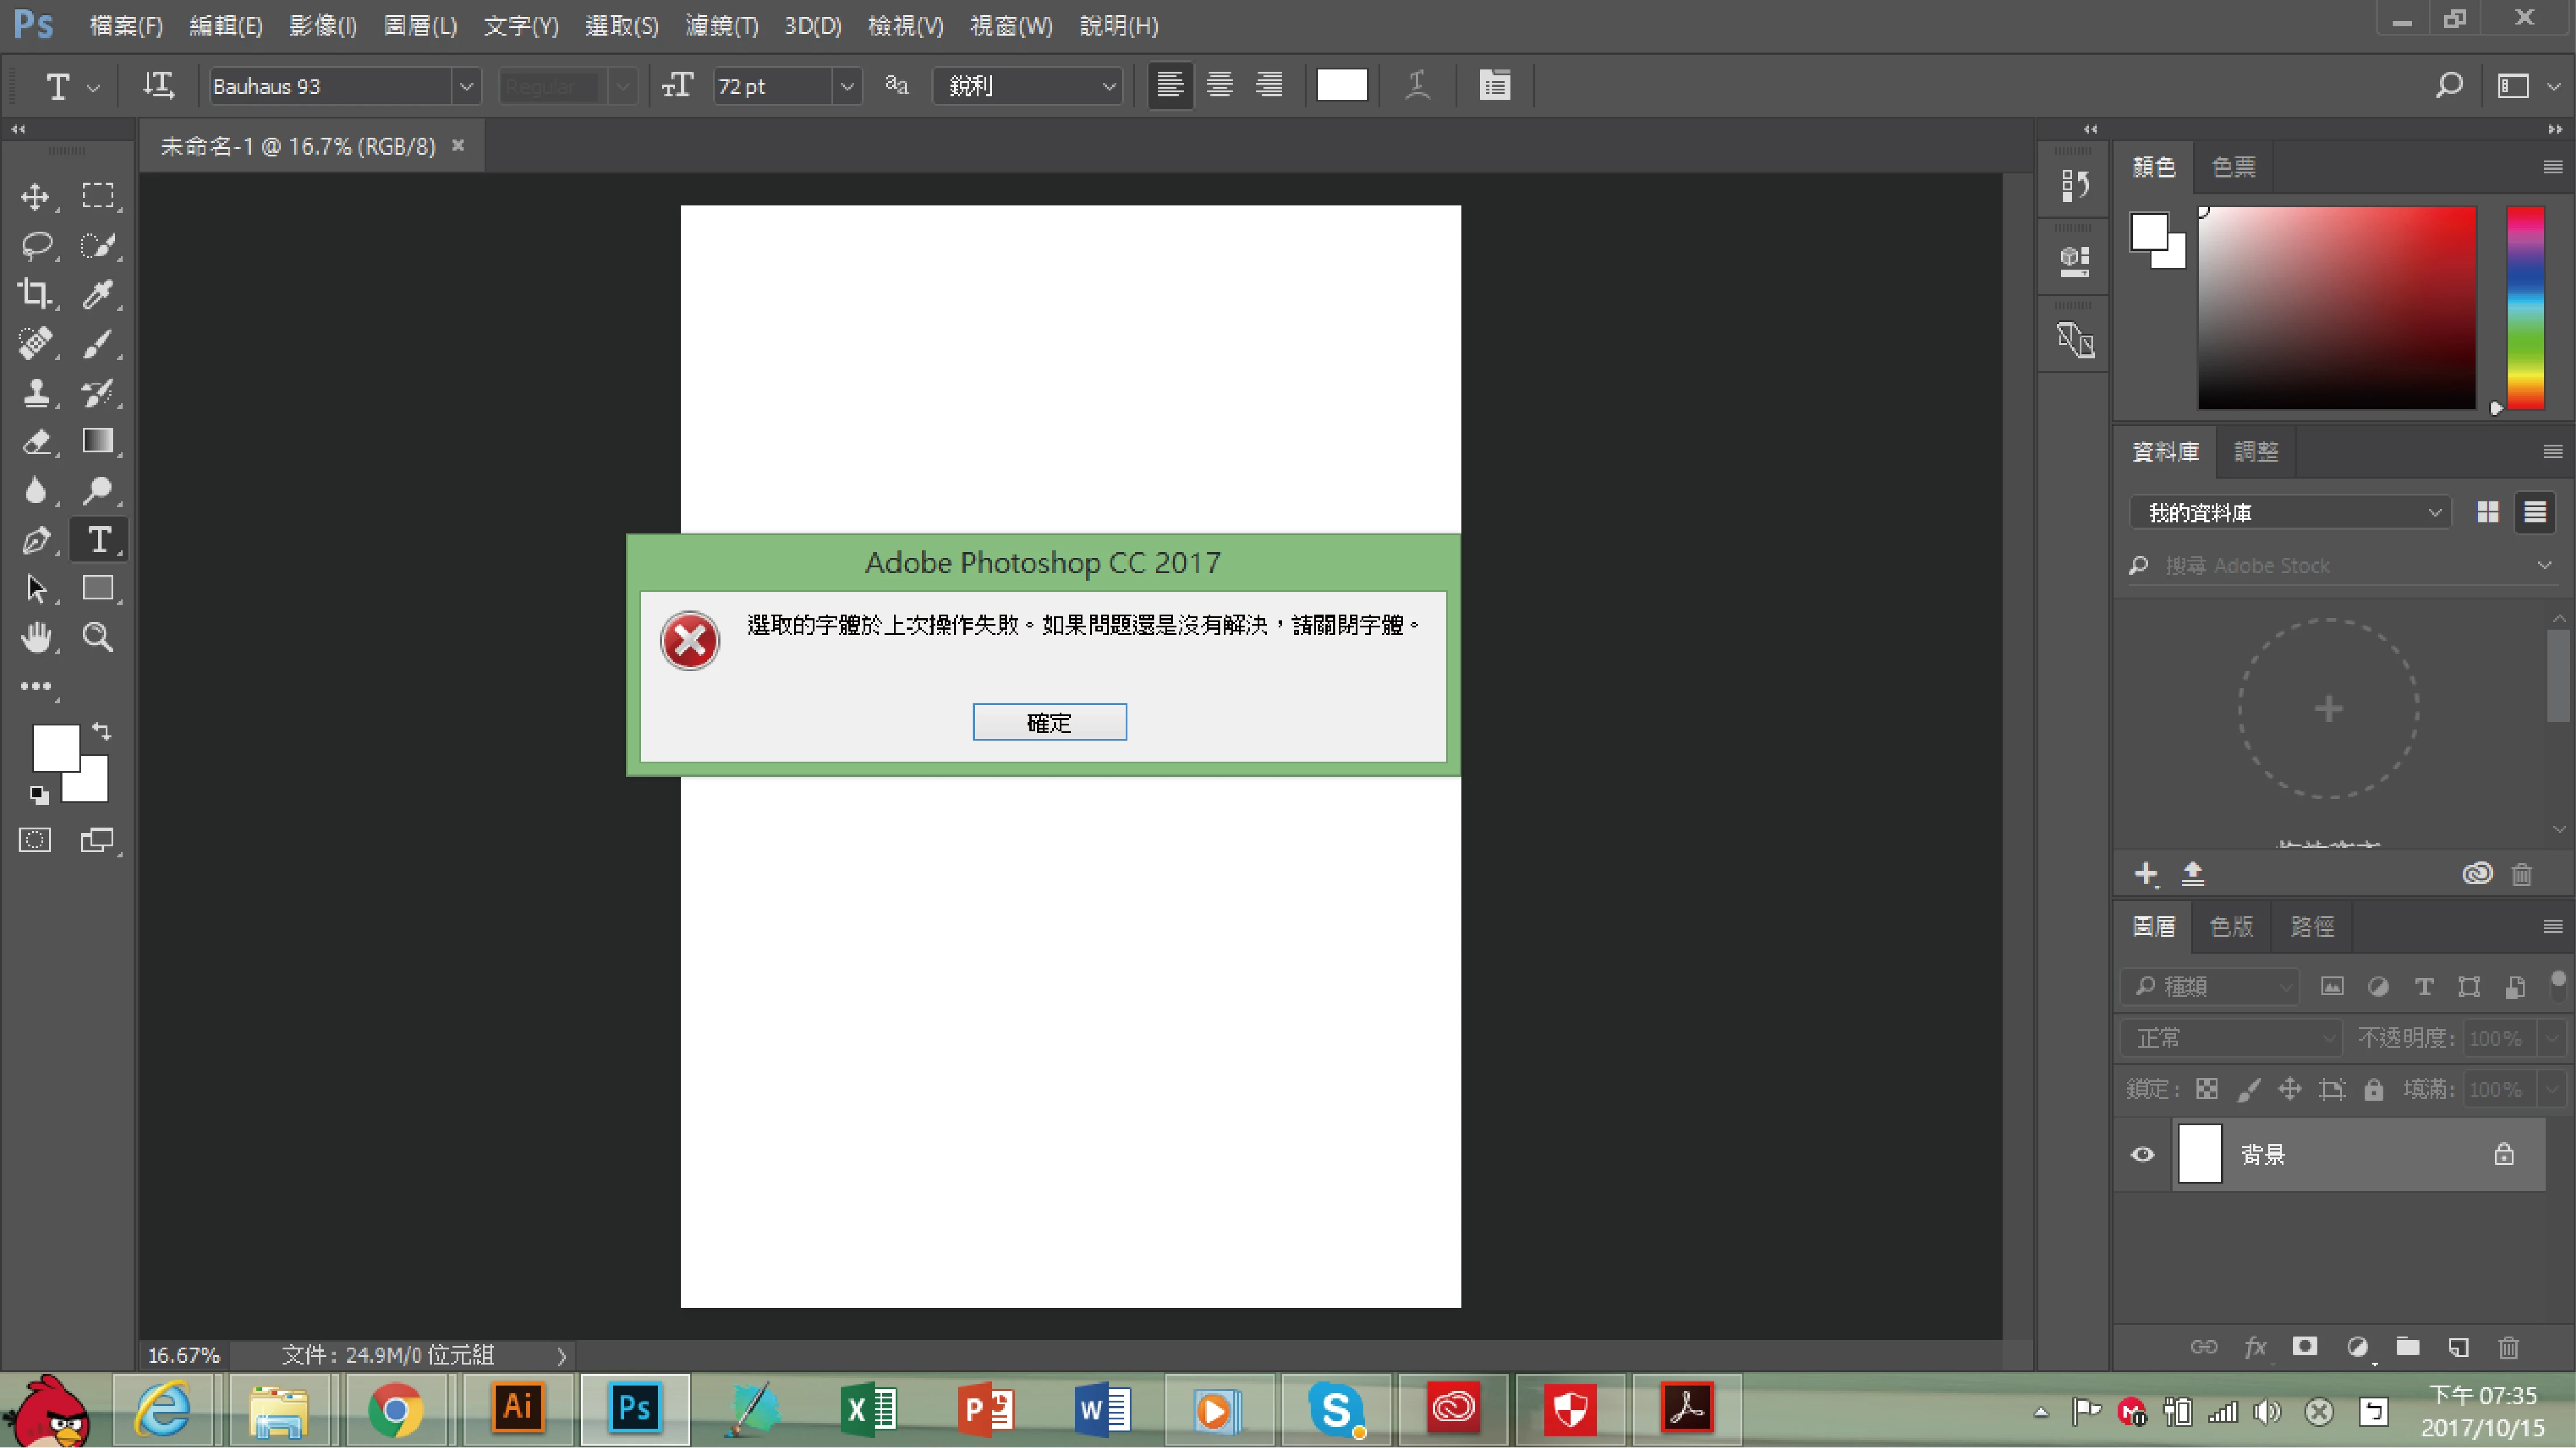Click the create warped text icon

pos(1417,86)
